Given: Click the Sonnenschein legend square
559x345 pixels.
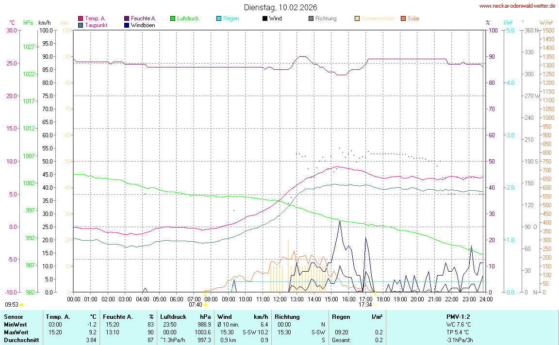Looking at the screenshot, I should tap(357, 19).
